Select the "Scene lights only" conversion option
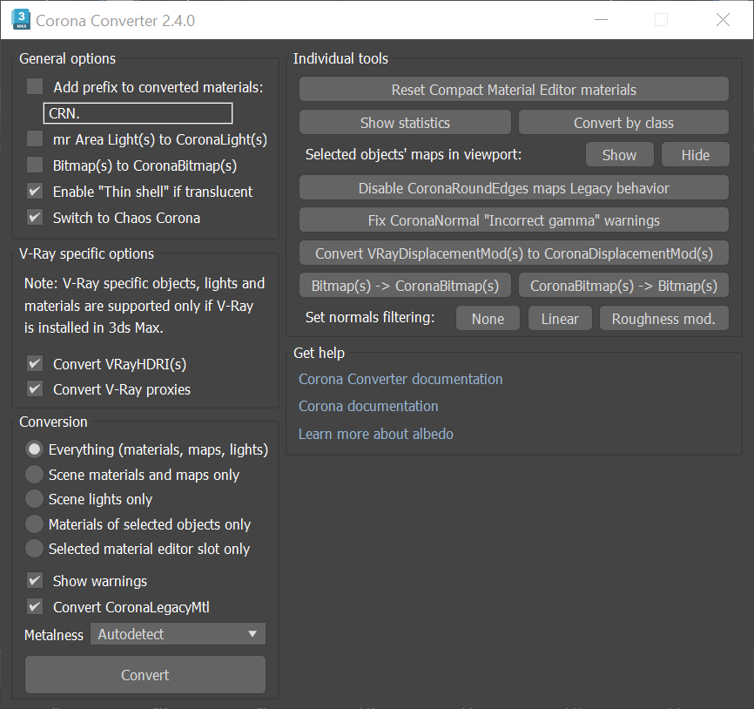This screenshot has width=754, height=709. (x=32, y=498)
